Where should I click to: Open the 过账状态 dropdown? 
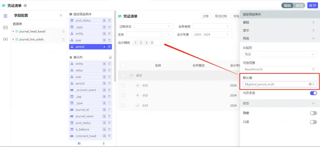153,26
